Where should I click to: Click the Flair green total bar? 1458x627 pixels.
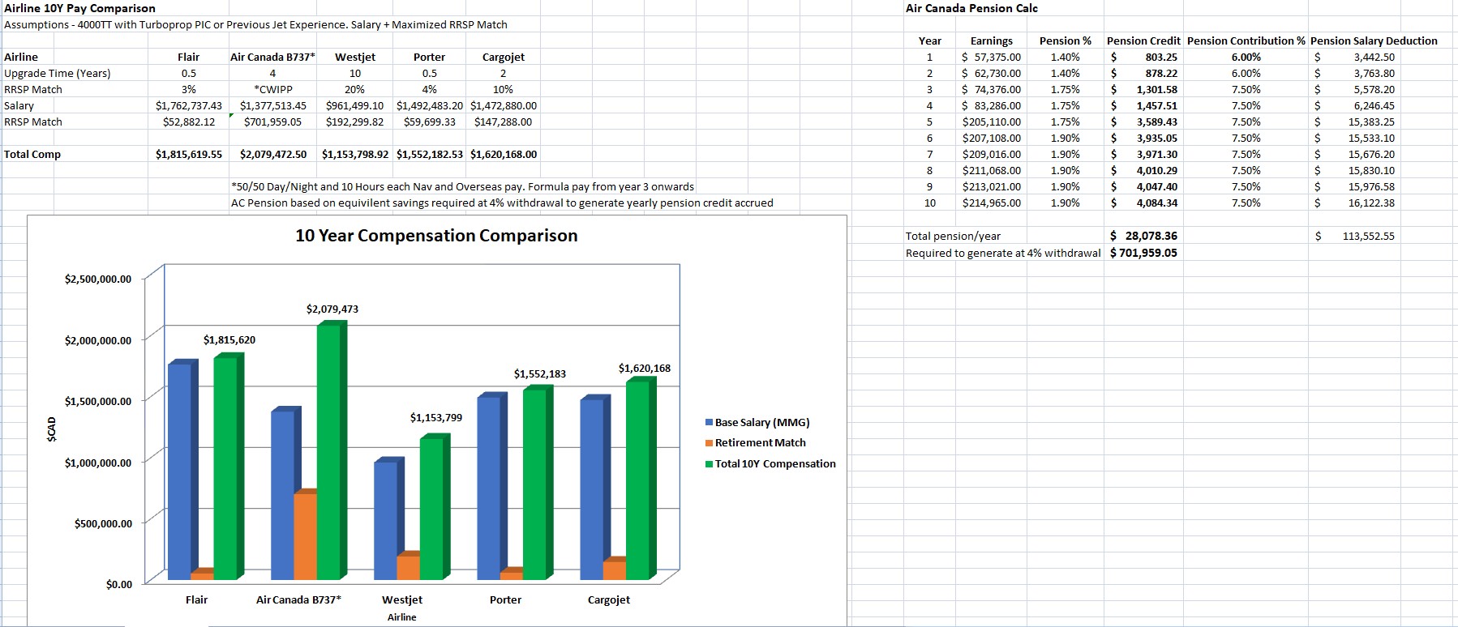tap(227, 467)
